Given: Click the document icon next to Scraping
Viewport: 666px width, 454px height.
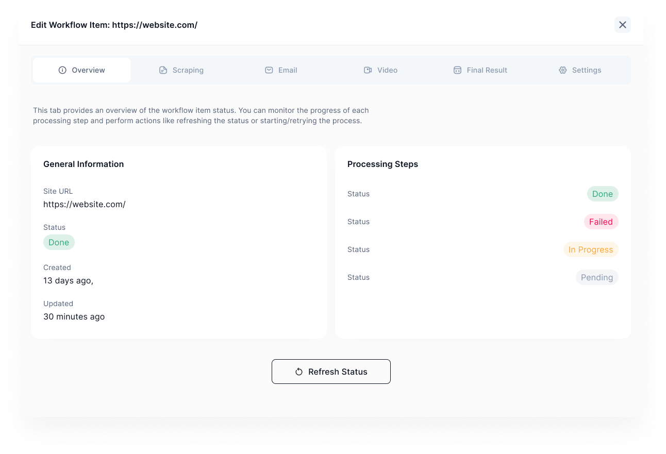Looking at the screenshot, I should pos(163,70).
